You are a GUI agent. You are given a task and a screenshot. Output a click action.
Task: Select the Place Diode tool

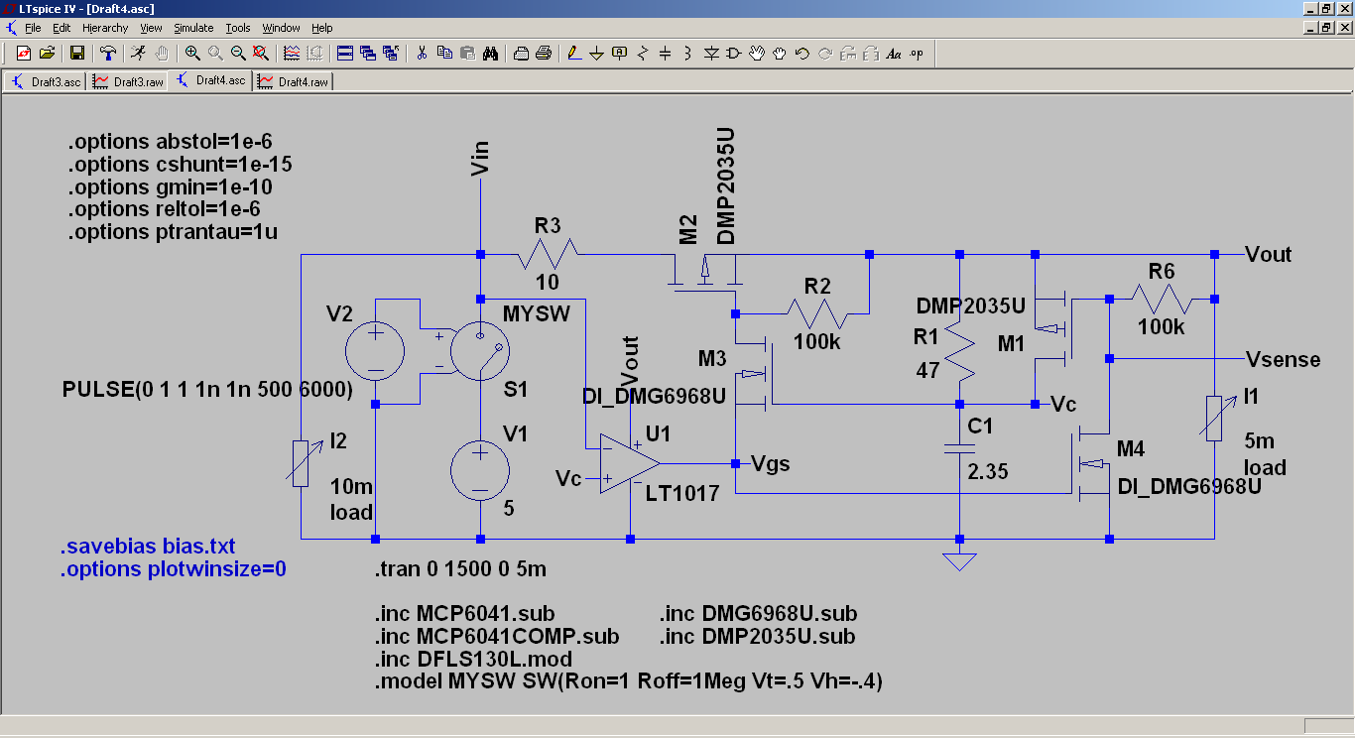coord(711,53)
